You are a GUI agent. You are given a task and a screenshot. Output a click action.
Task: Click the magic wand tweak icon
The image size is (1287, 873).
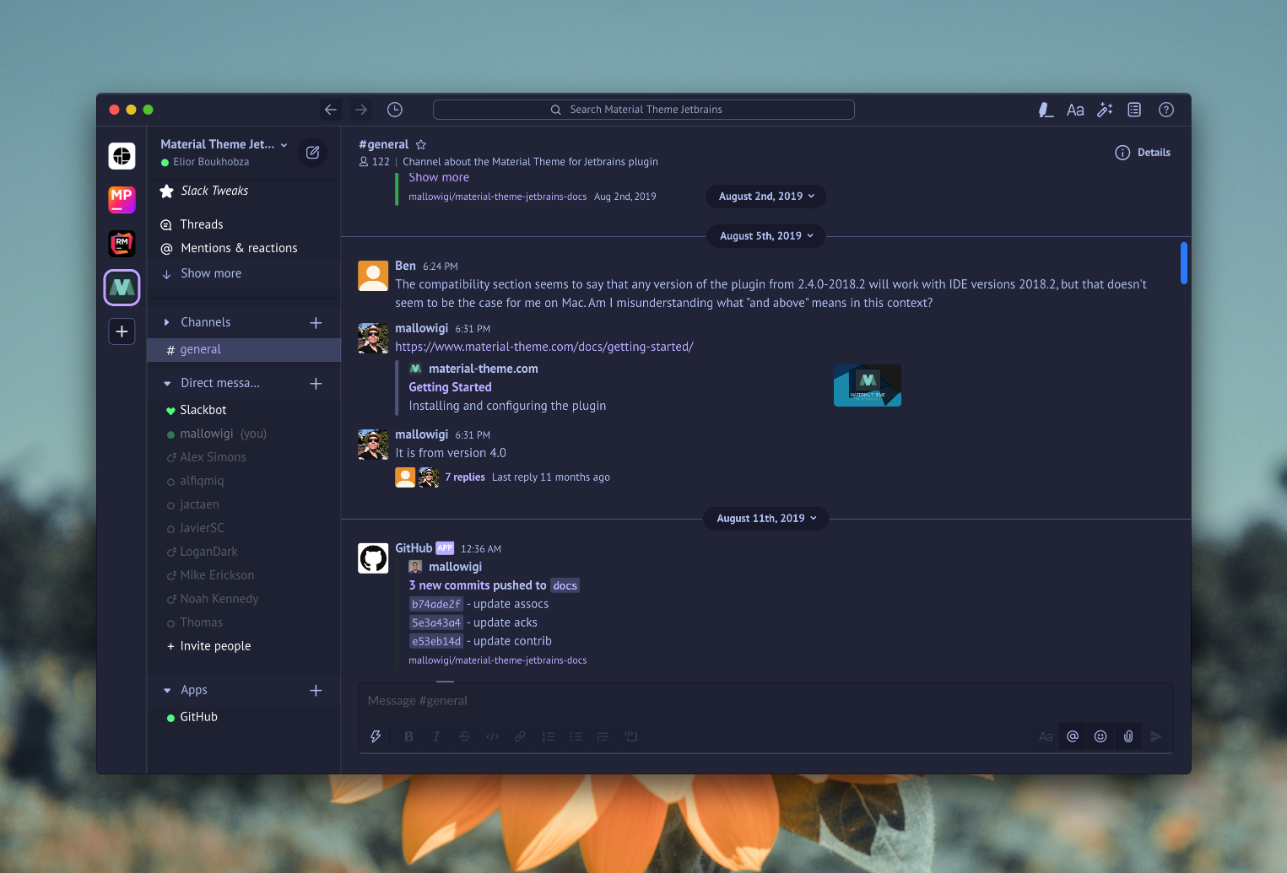[x=1105, y=110]
